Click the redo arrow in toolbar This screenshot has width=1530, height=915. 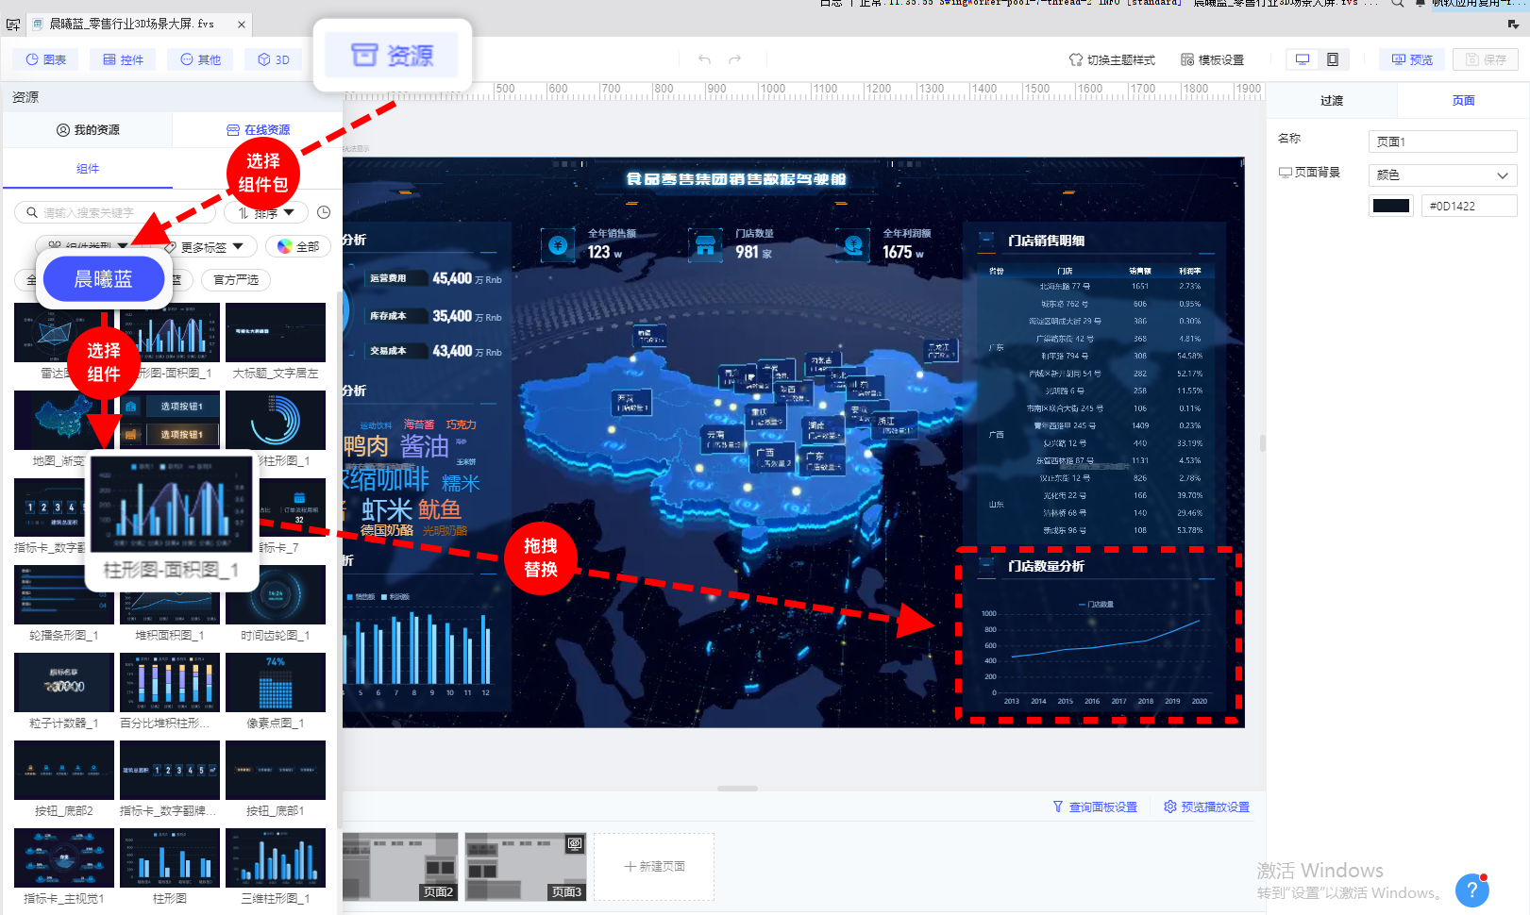coord(734,59)
